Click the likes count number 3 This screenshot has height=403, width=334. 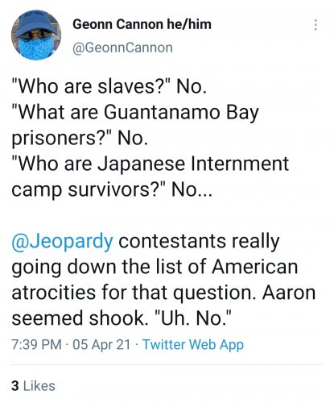[15, 386]
